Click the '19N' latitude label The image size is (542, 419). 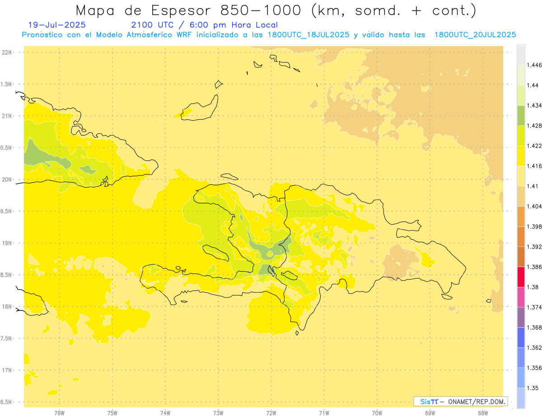click(7, 243)
